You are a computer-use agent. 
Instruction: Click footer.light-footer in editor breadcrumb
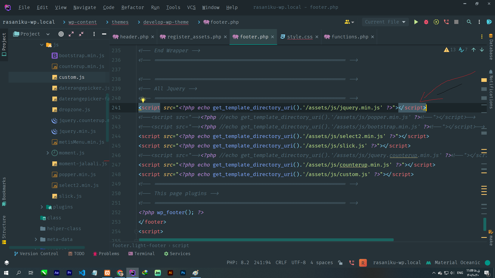(139, 246)
